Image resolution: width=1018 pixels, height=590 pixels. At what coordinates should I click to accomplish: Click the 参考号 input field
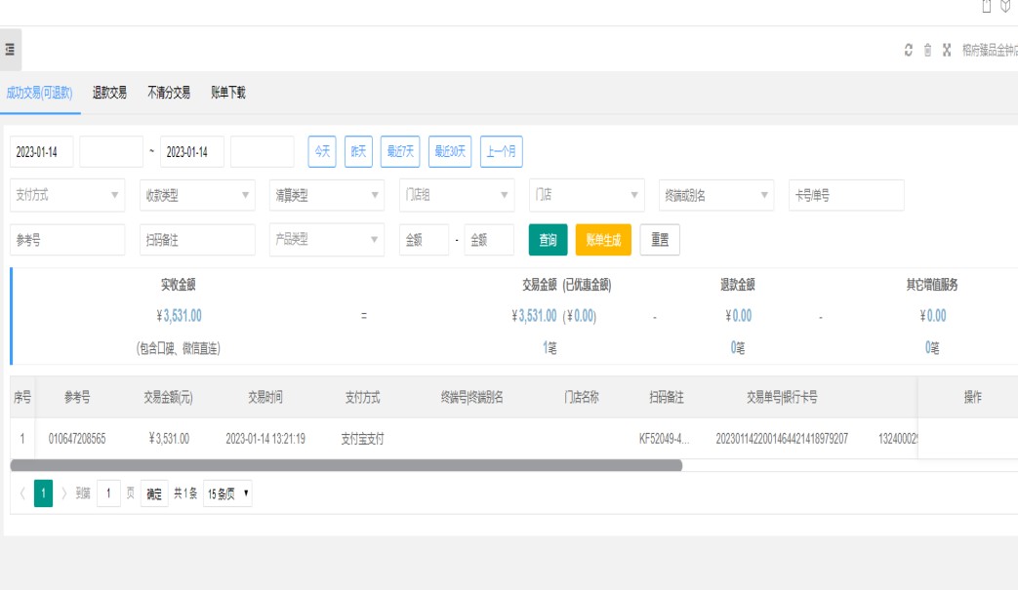tap(67, 240)
